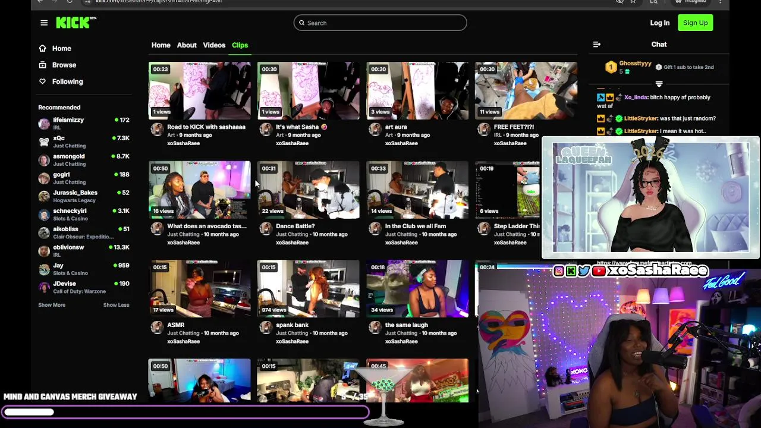Click the channel avatar beside 'the same laugh'
The image size is (761, 428).
click(375, 327)
